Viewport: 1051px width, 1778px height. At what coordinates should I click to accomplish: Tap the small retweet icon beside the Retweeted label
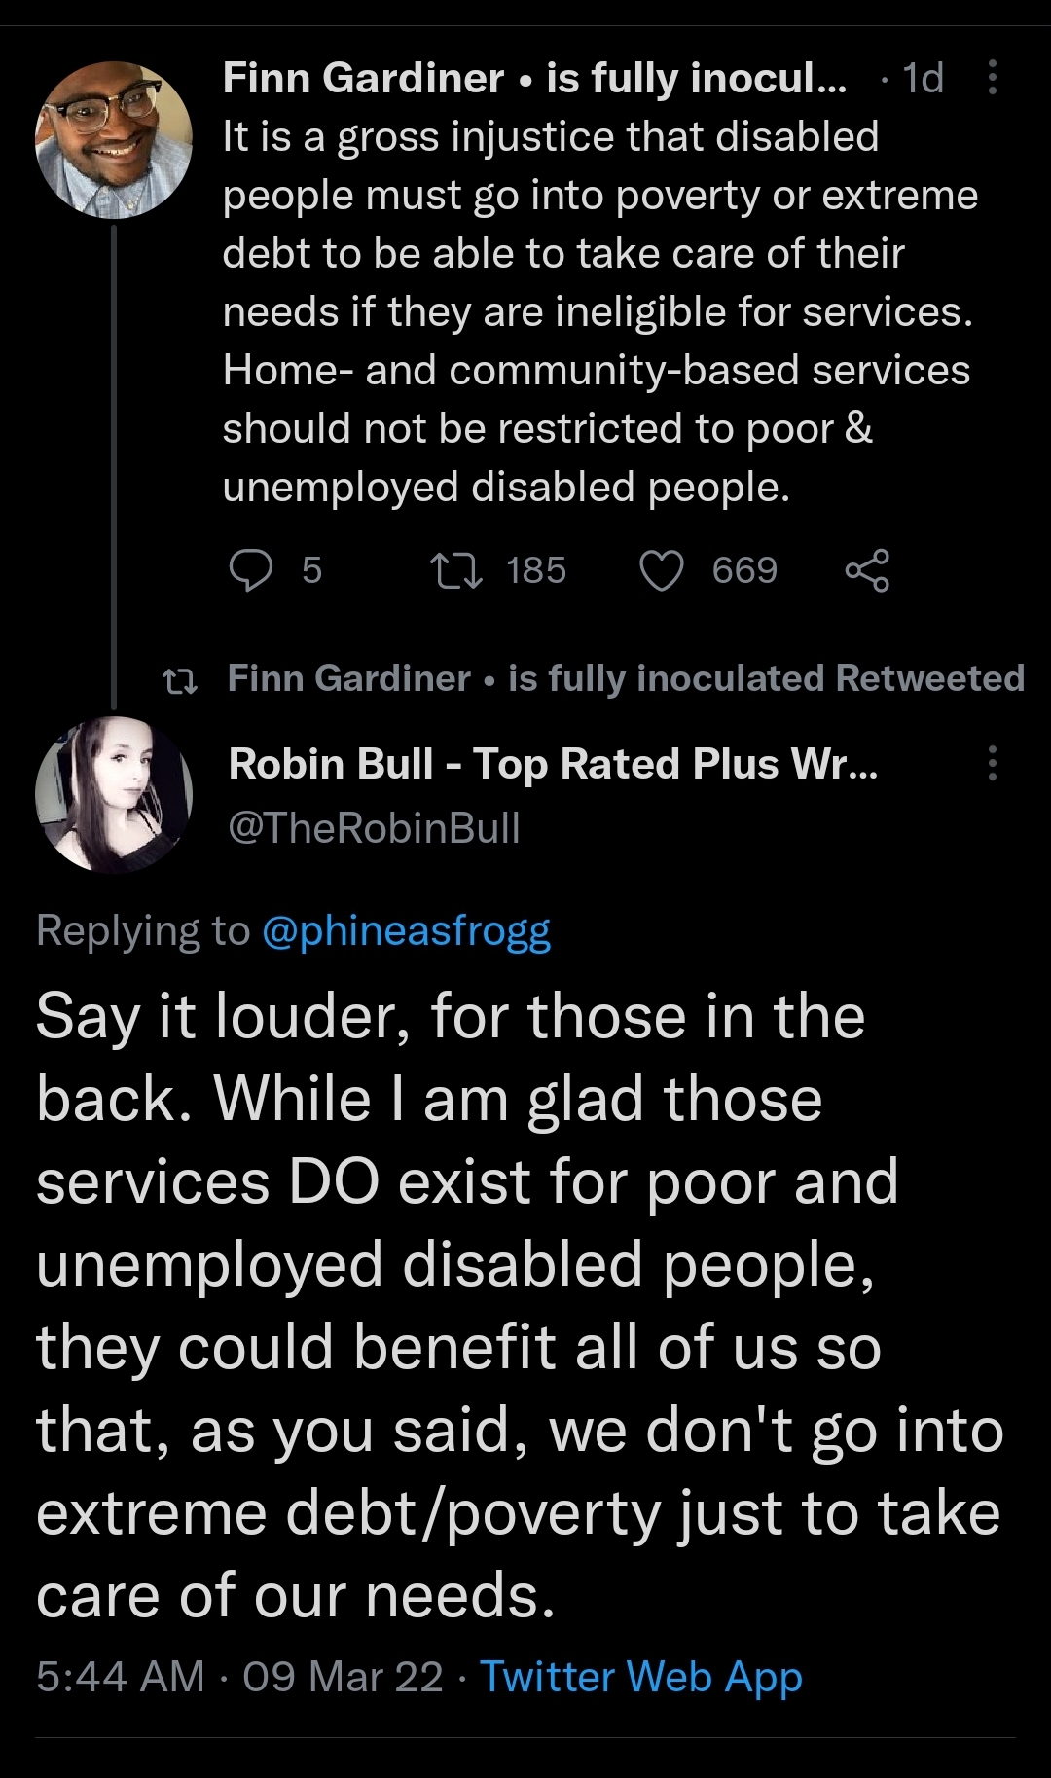[180, 680]
